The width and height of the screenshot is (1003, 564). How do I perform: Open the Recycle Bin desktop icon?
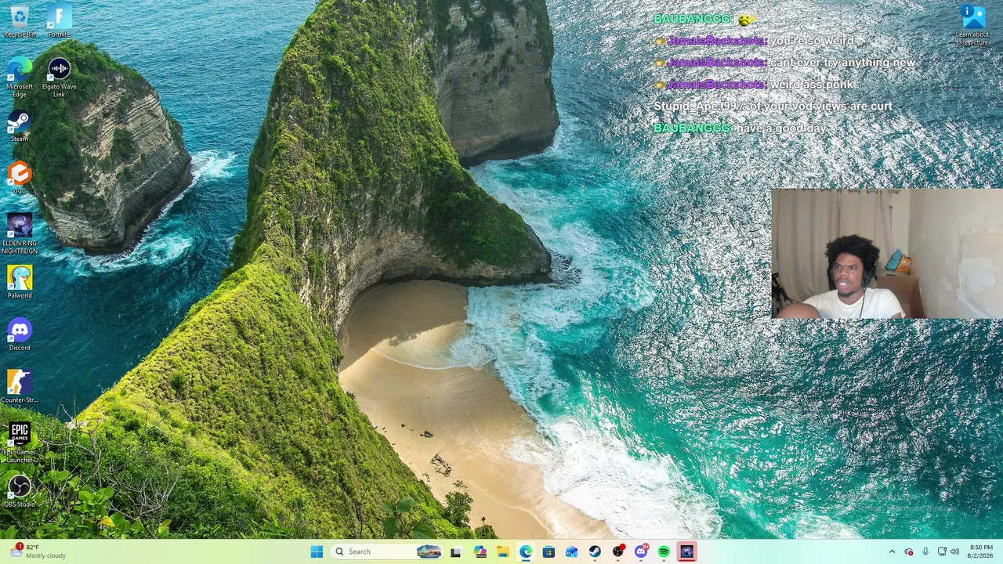click(20, 21)
